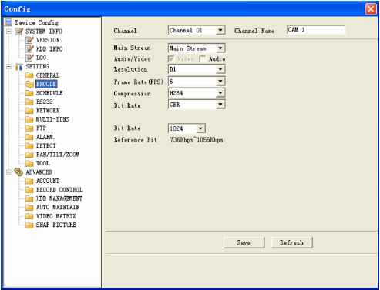
Task: Click the VERSION notepad icon
Action: [29, 40]
